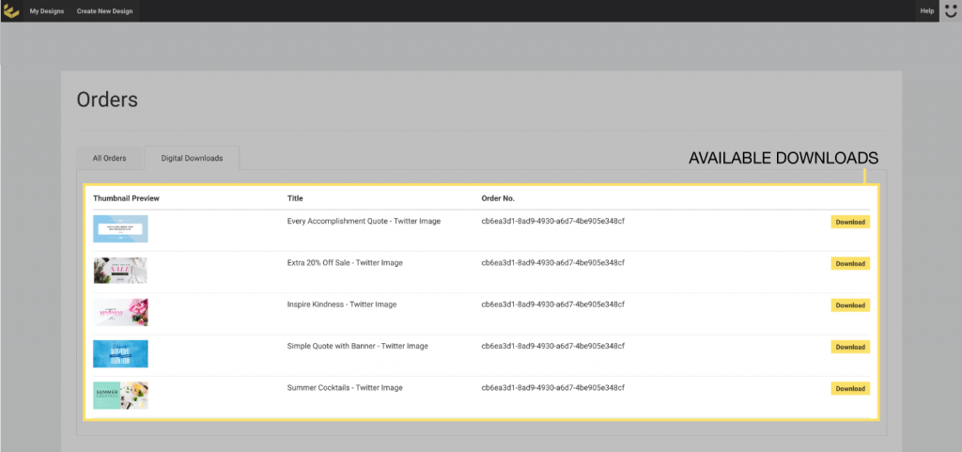Viewport: 962px width, 452px height.
Task: Click order number of Extra 20% Off Sale
Action: pyautogui.click(x=552, y=263)
